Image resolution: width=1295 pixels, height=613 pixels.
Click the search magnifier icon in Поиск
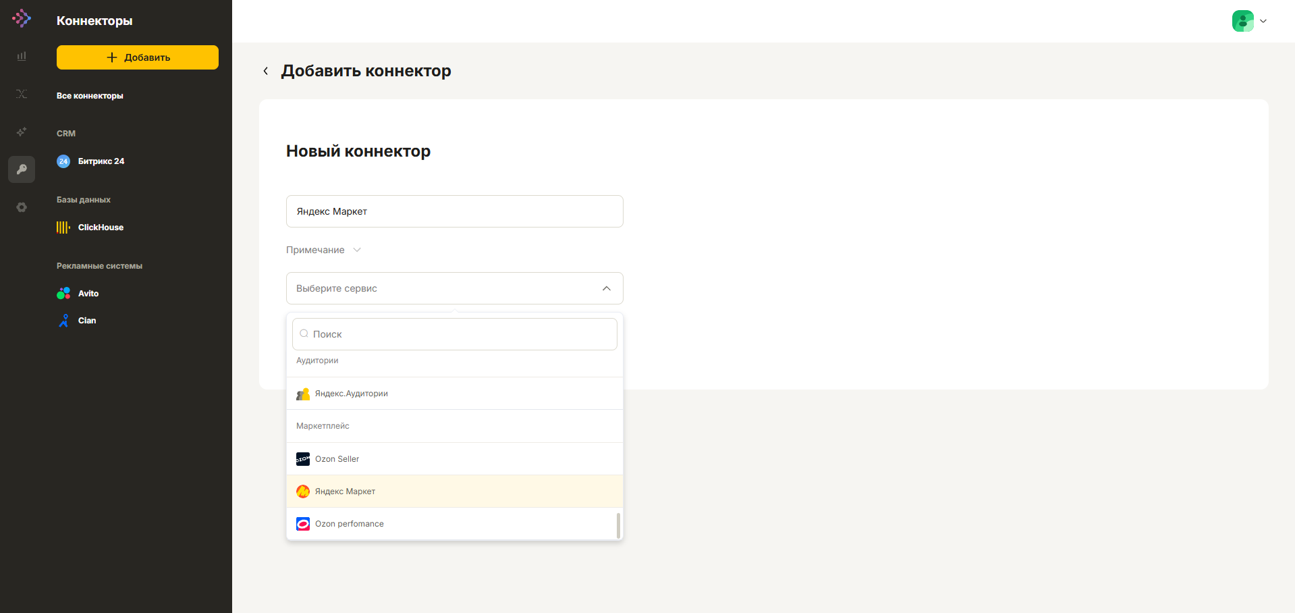click(x=304, y=334)
